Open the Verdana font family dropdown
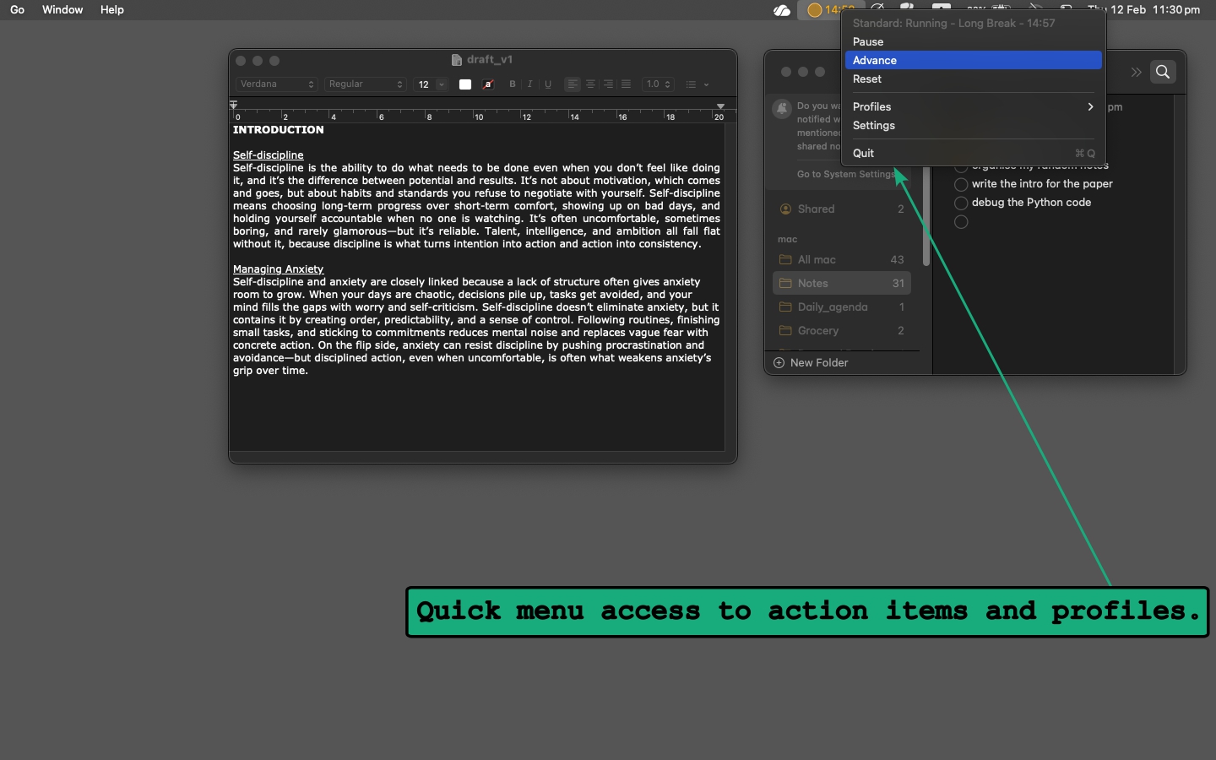 276,84
